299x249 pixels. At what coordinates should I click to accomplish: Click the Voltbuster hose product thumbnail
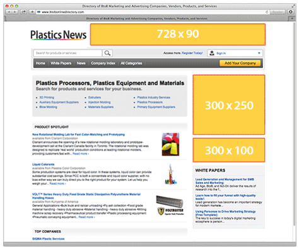pyautogui.click(x=170, y=206)
